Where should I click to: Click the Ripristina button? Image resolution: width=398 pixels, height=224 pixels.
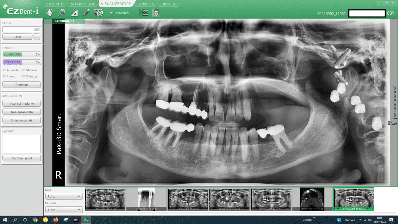coord(22,85)
